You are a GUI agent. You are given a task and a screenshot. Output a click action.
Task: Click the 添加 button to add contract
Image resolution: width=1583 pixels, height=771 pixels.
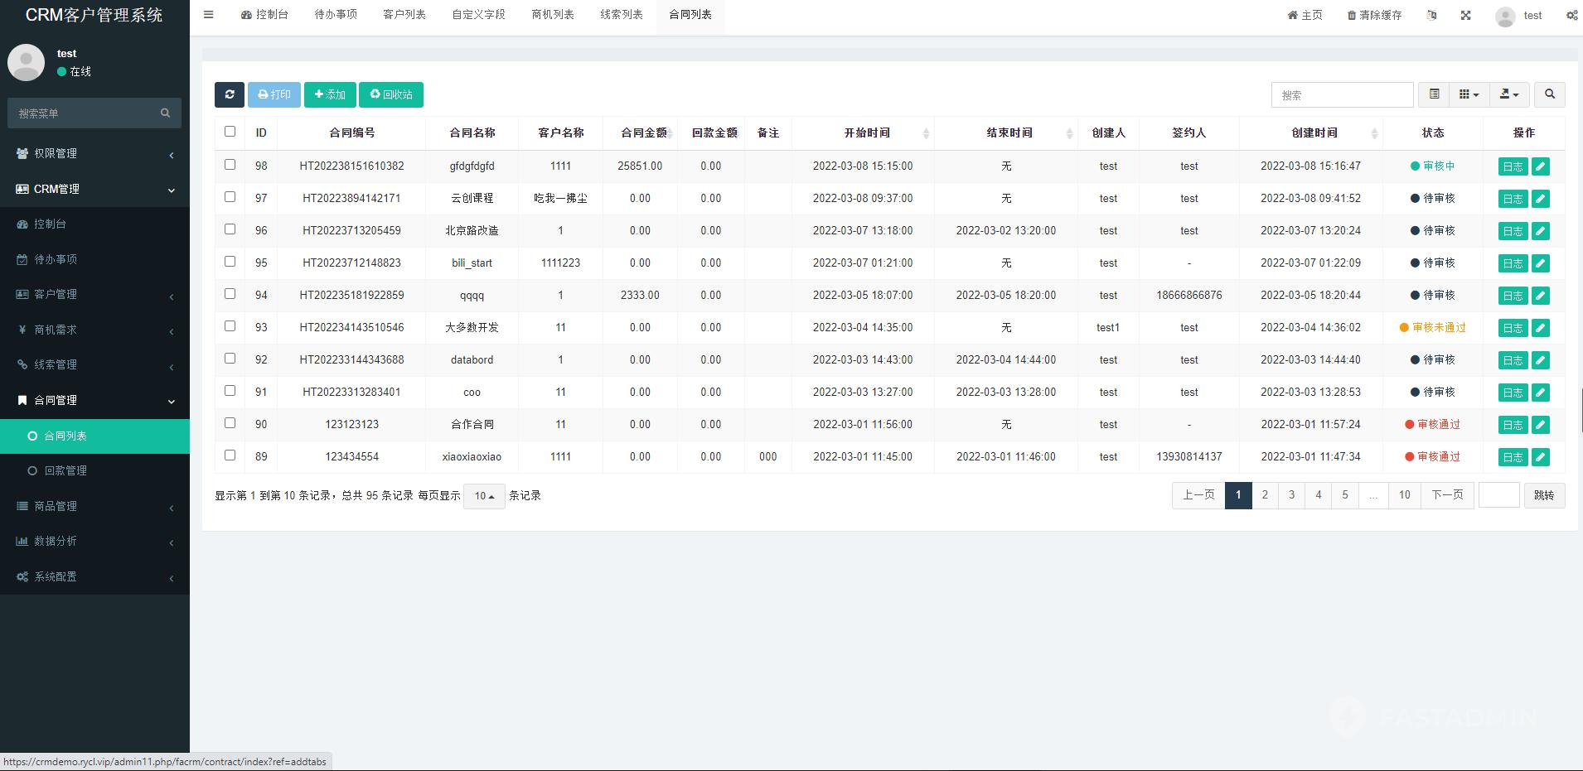pos(329,94)
